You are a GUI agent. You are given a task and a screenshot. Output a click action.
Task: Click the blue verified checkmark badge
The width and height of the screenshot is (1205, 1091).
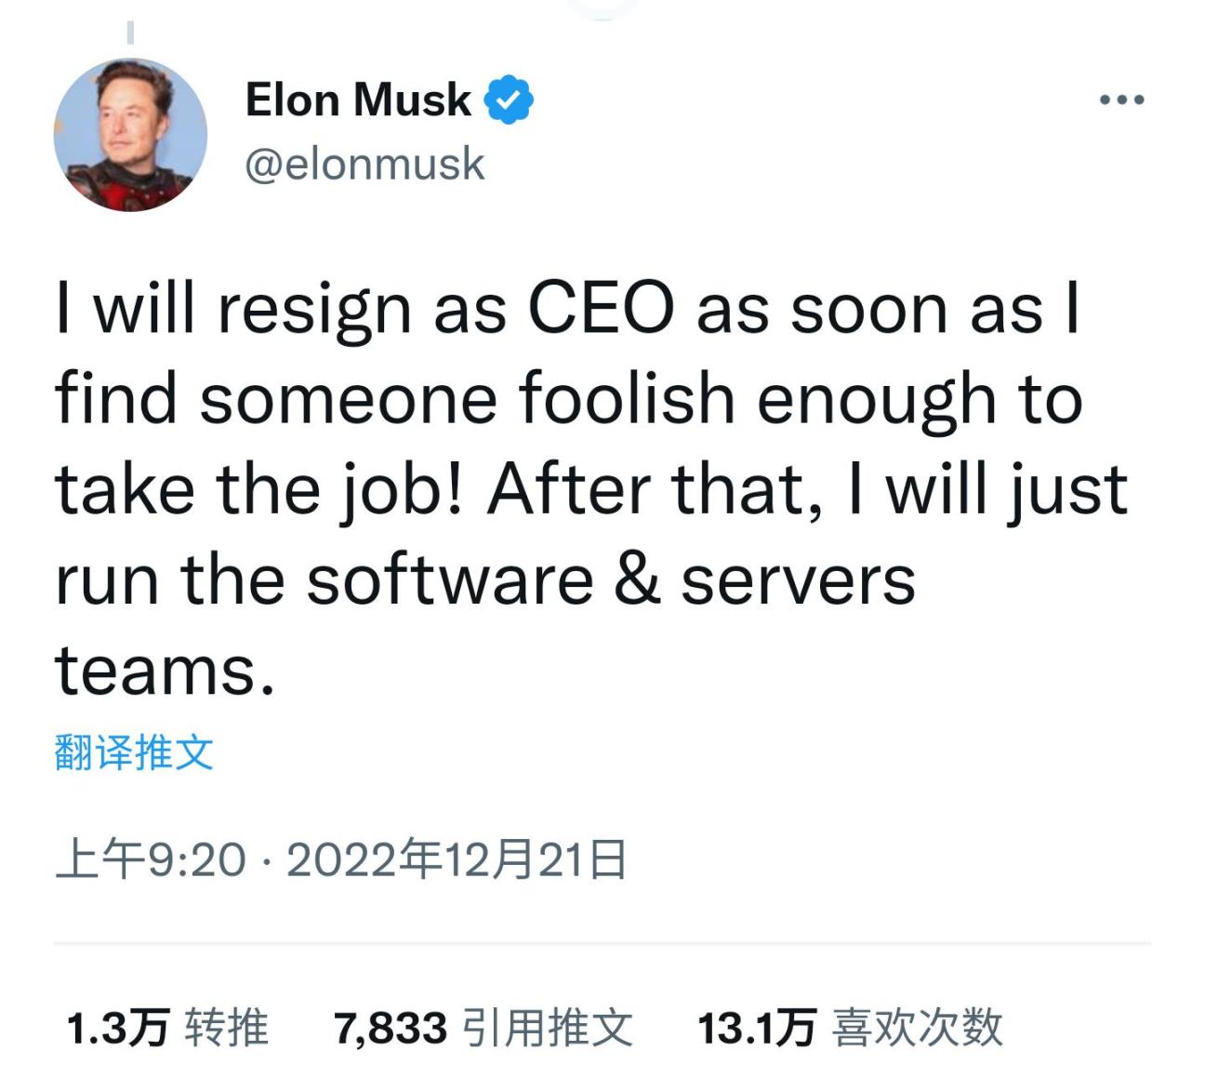[x=509, y=100]
